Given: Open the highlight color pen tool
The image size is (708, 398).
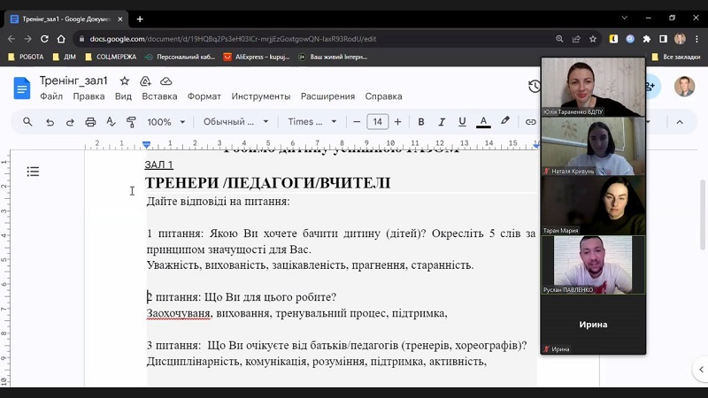Looking at the screenshot, I should (x=505, y=121).
